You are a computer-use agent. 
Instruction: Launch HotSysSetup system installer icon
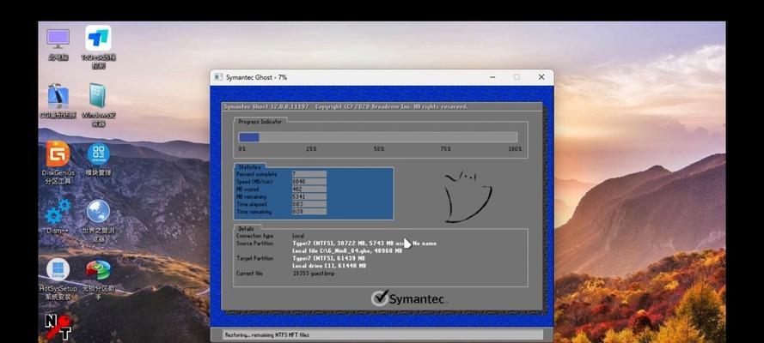click(58, 271)
